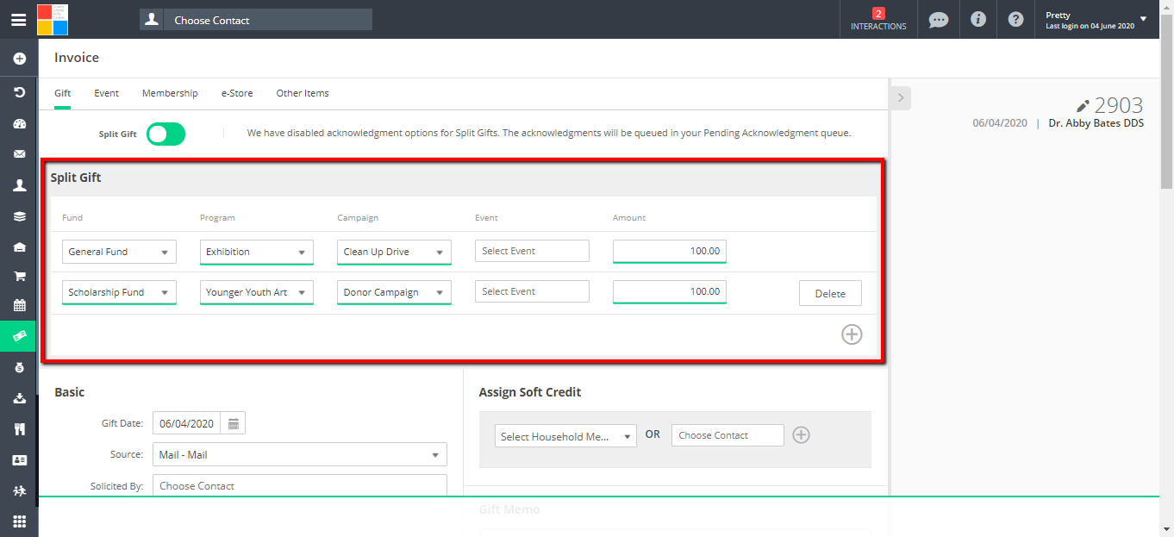This screenshot has height=537, width=1174.
Task: Add soft credit with plus icon
Action: 801,435
